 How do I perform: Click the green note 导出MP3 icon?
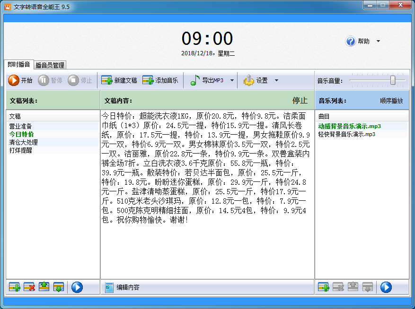pos(195,80)
